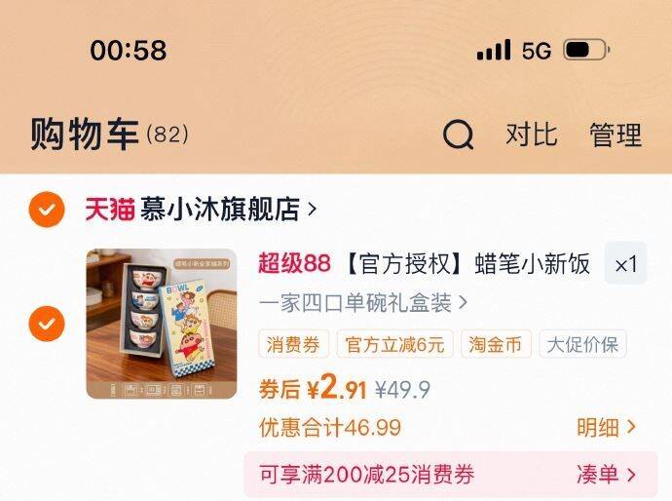The image size is (672, 501).
Task: Check the battery indicator in status bar
Action: (586, 50)
